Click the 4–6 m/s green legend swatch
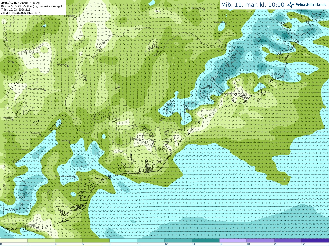This screenshot has width=329, height=246. pos(68,241)
